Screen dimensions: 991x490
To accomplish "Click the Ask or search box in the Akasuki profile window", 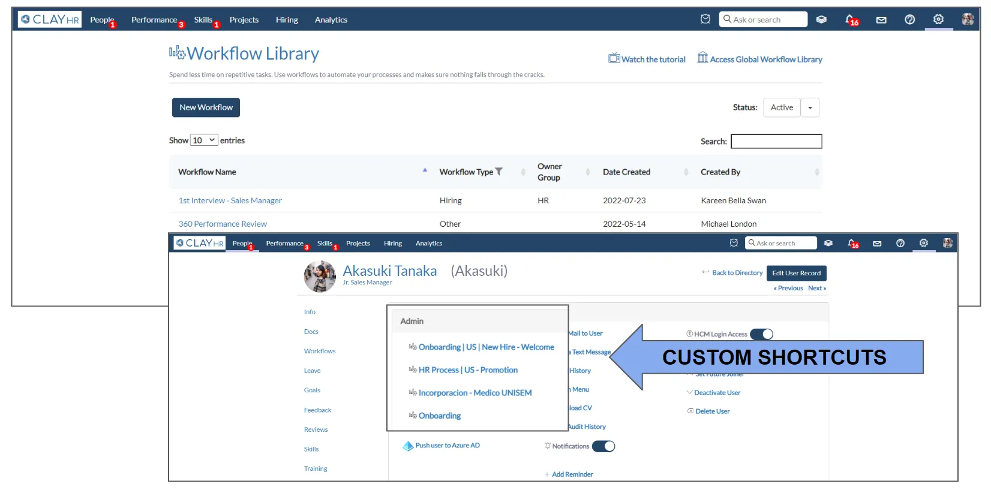I will coord(781,243).
